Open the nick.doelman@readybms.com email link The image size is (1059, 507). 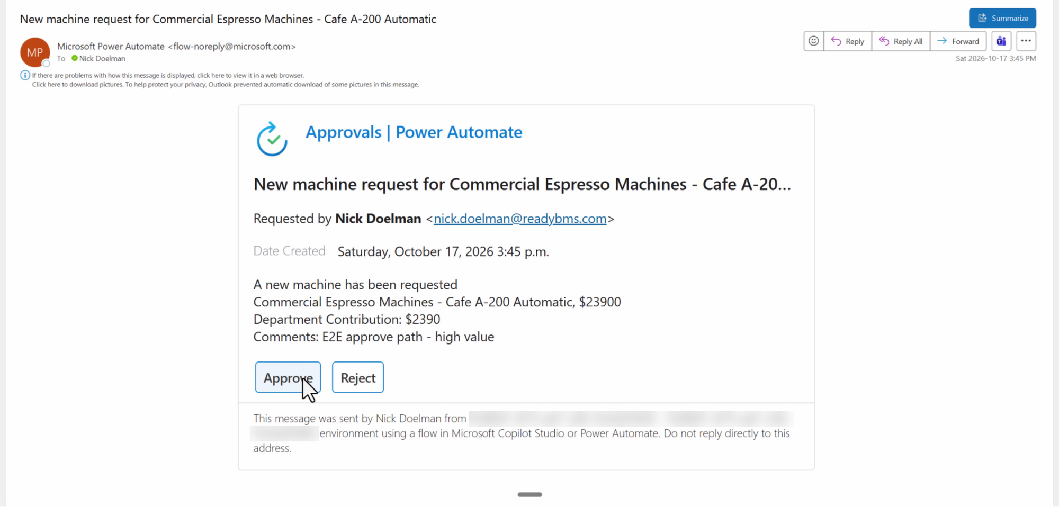[x=520, y=219]
